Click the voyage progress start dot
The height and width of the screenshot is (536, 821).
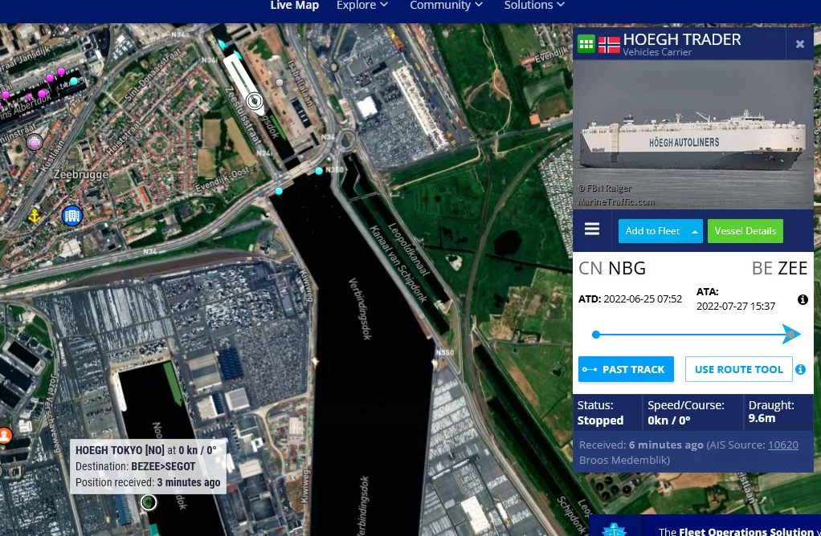[x=596, y=335]
